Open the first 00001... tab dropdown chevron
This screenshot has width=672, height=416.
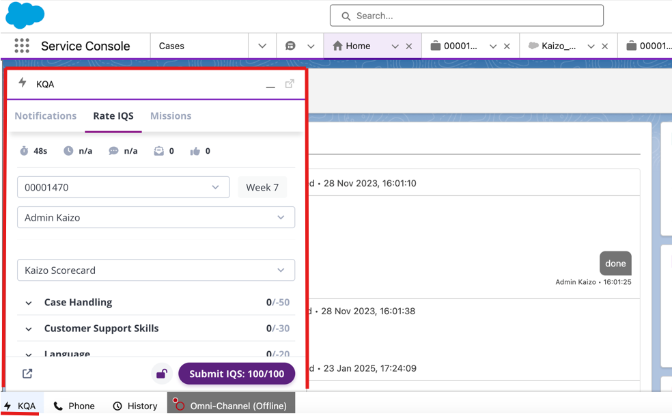point(493,46)
